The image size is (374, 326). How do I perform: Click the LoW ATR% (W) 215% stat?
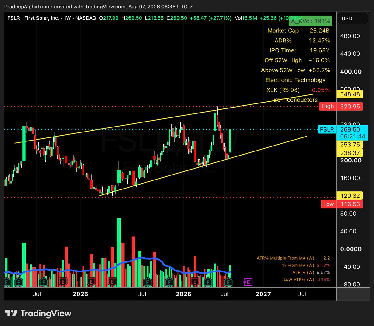tap(307, 280)
